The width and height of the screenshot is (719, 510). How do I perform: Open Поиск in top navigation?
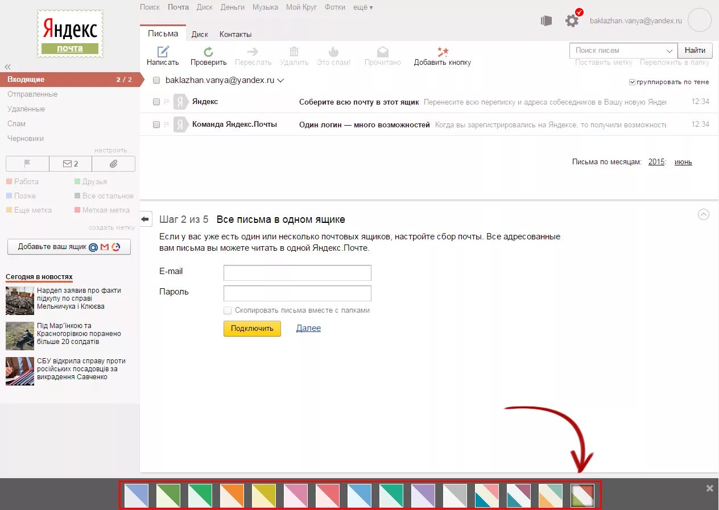pos(150,7)
